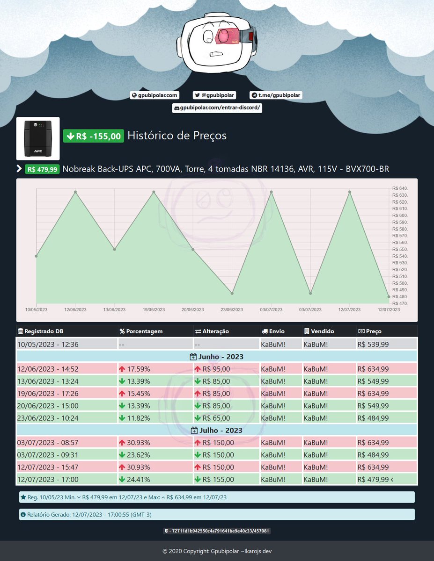This screenshot has height=561, width=434.
Task: Click the down arrow in the R$ -155,00 badge
Action: [70, 137]
